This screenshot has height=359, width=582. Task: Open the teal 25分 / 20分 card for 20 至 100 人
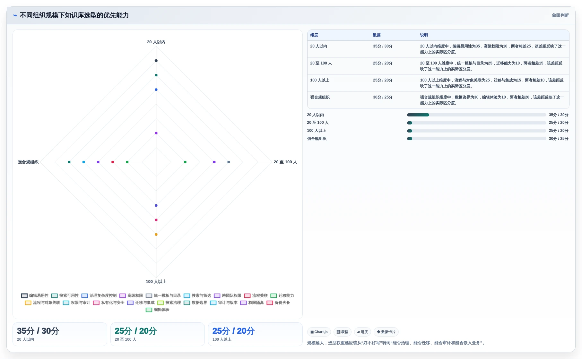(157, 334)
